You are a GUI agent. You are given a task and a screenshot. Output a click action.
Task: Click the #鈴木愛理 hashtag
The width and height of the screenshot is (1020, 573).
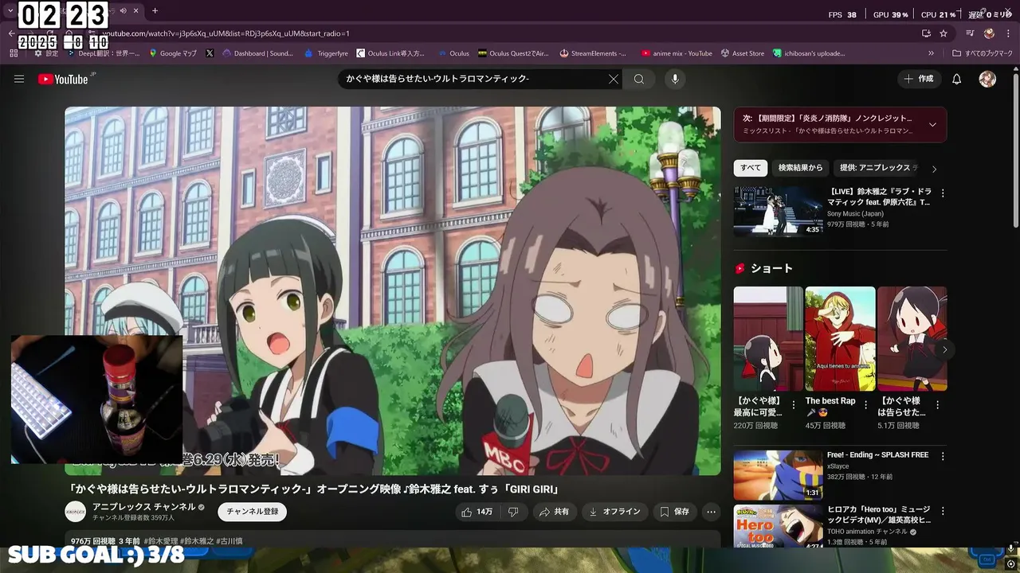click(x=162, y=541)
